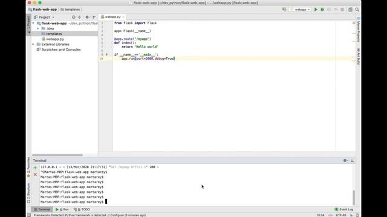Click on 'from flask import Flask' line
This screenshot has height=217, width=387.
(135, 23)
